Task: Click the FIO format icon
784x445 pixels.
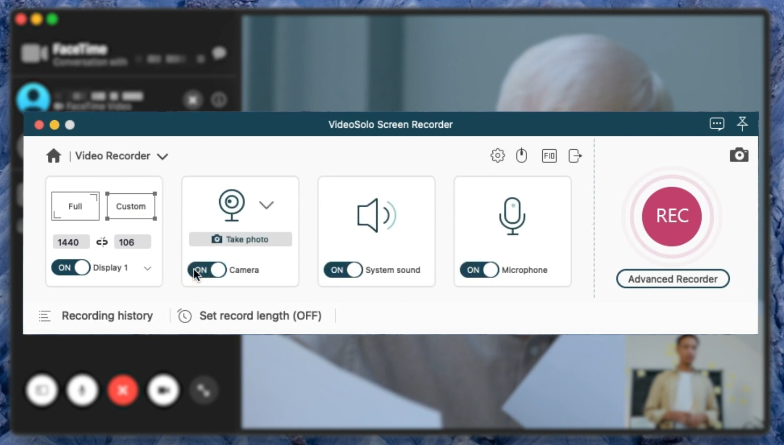Action: pyautogui.click(x=549, y=156)
